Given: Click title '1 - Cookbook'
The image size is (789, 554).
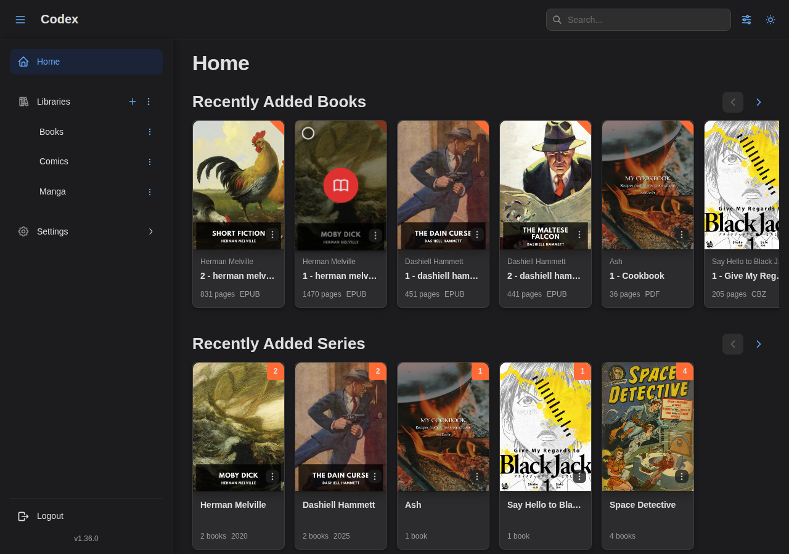Looking at the screenshot, I should coord(637,276).
